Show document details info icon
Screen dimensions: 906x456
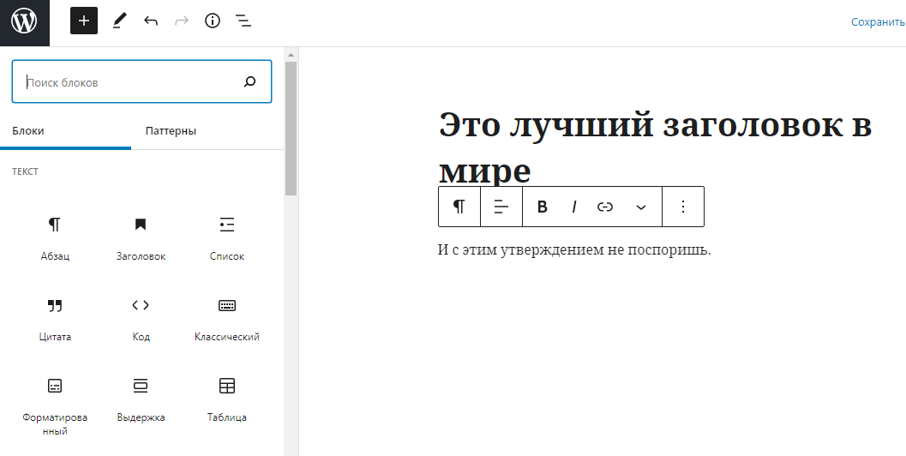[x=213, y=21]
